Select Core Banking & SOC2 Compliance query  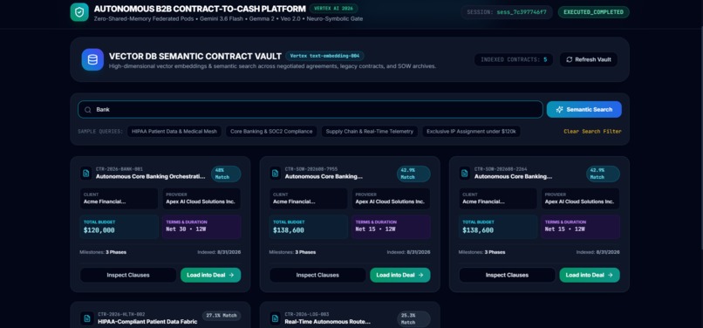[271, 132]
